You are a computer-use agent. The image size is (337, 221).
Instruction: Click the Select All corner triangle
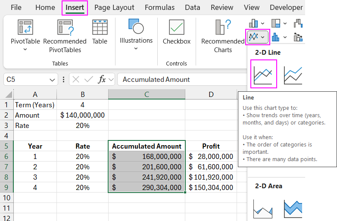click(8, 94)
